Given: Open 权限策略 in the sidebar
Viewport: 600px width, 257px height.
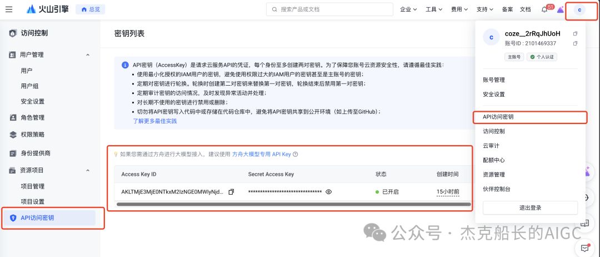Looking at the screenshot, I should click(32, 135).
